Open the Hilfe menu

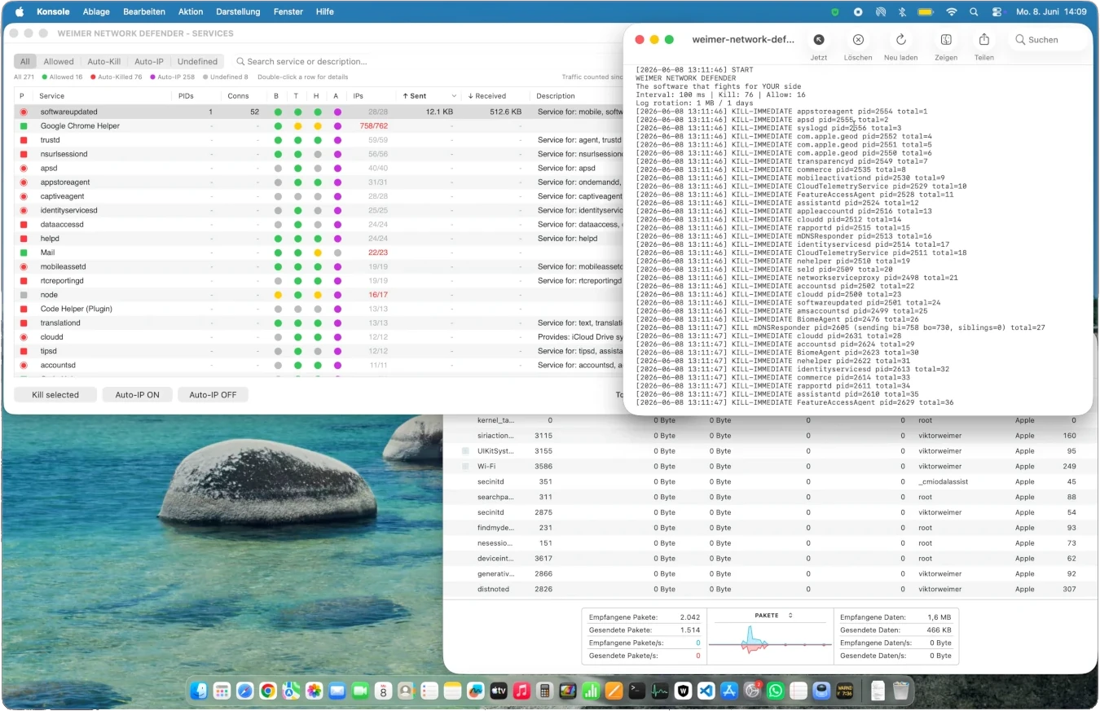pos(325,12)
